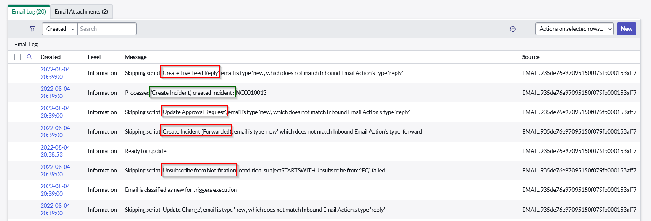Click Source value in 'Ready for update' row
Image resolution: width=651 pixels, height=221 pixels.
[x=579, y=151]
